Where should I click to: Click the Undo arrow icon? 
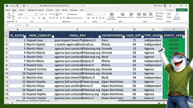27,6
